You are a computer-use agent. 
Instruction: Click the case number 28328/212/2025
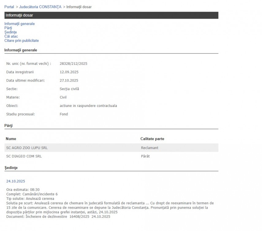[74, 64]
